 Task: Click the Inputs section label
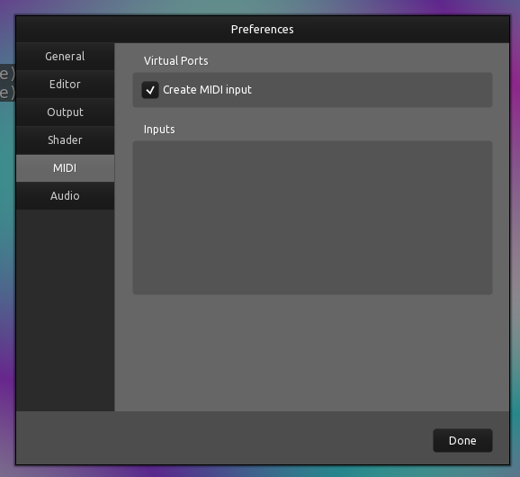[x=159, y=129]
